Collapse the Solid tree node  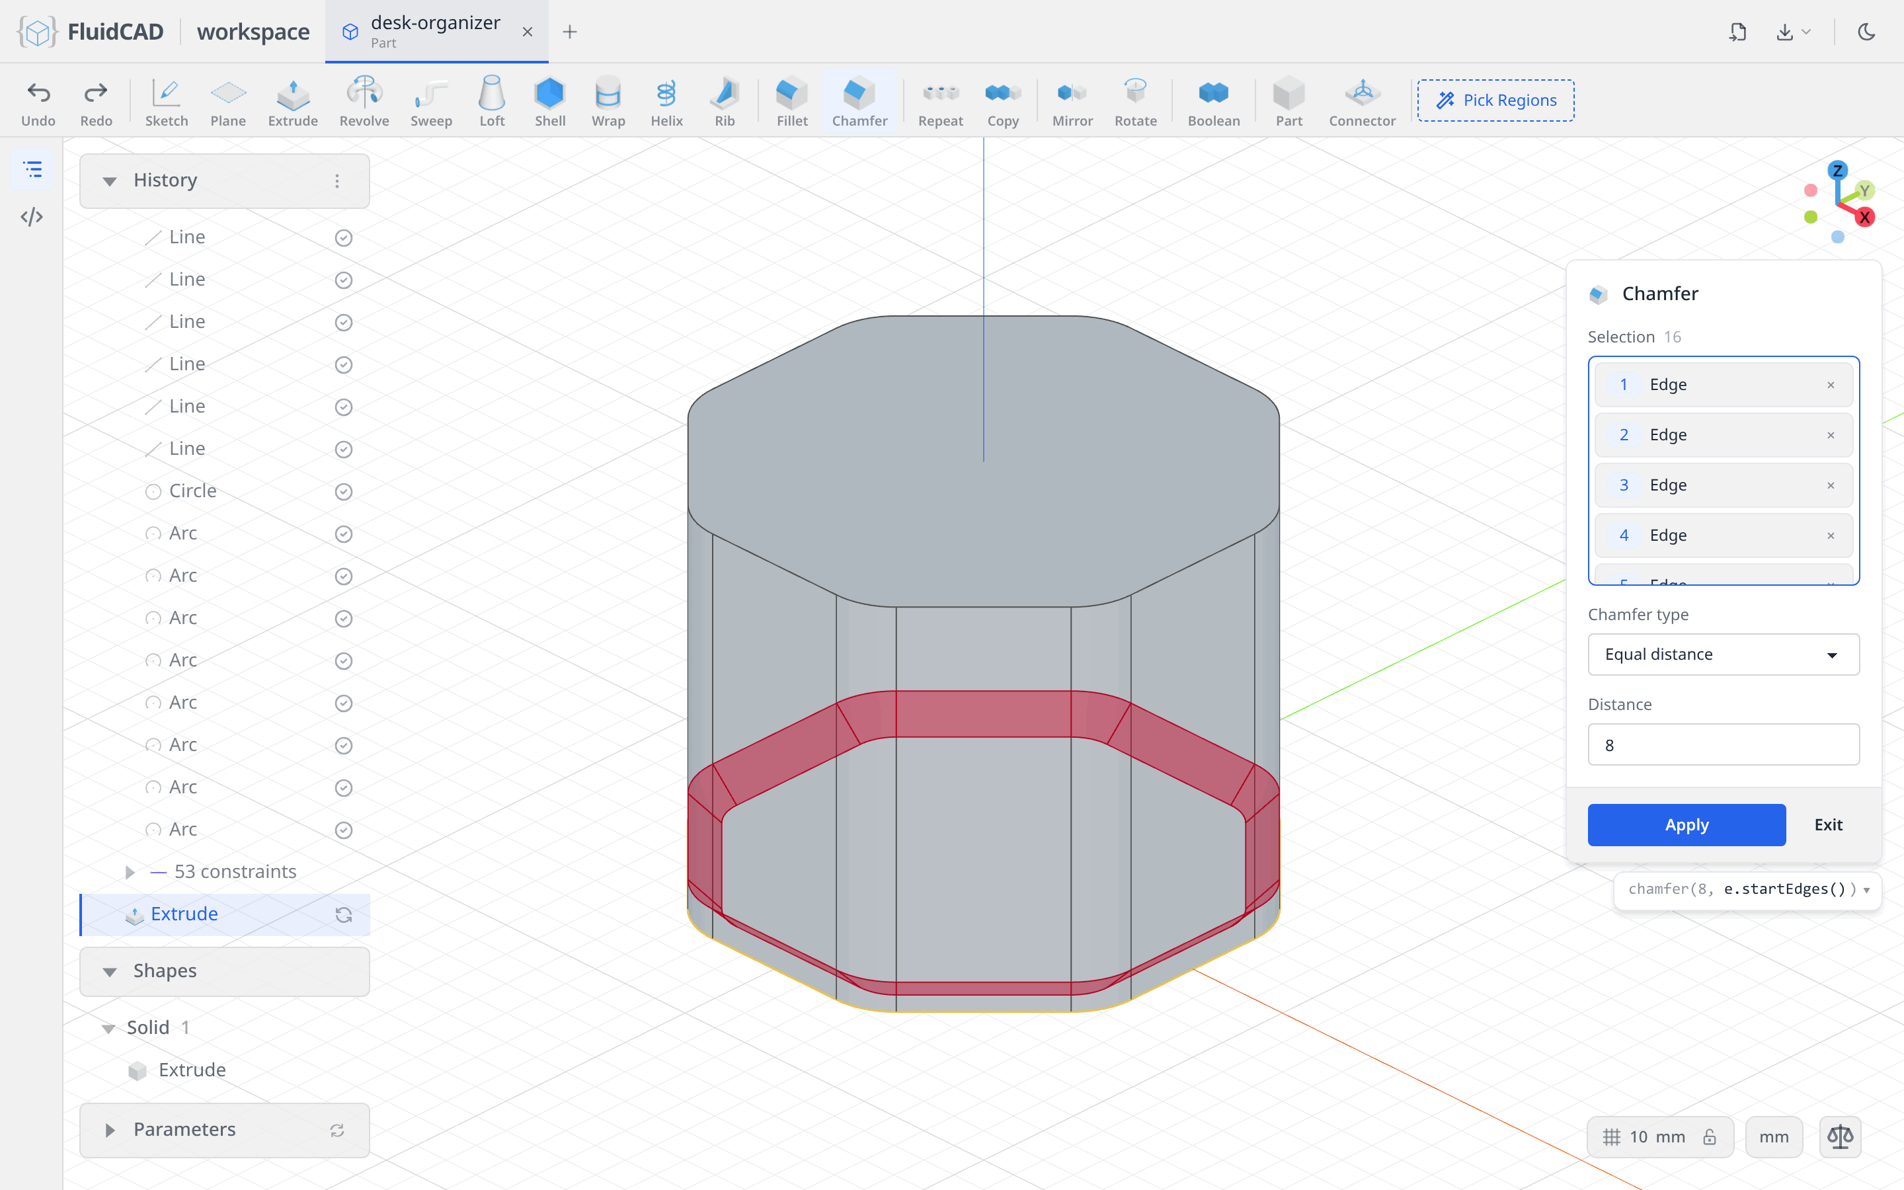point(108,1028)
